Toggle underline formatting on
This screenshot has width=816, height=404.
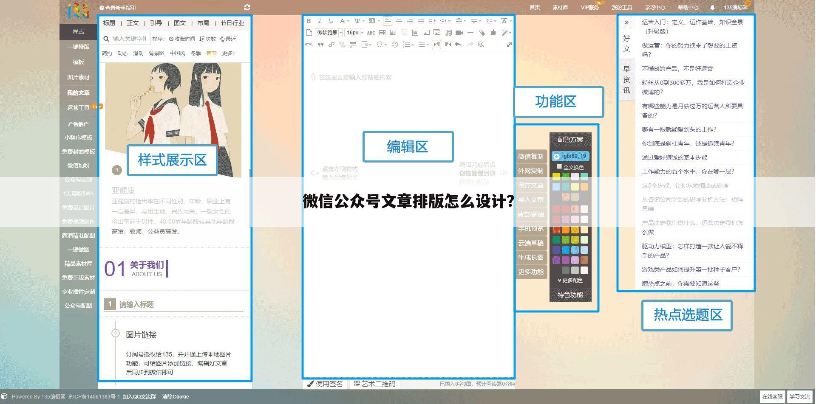331,21
